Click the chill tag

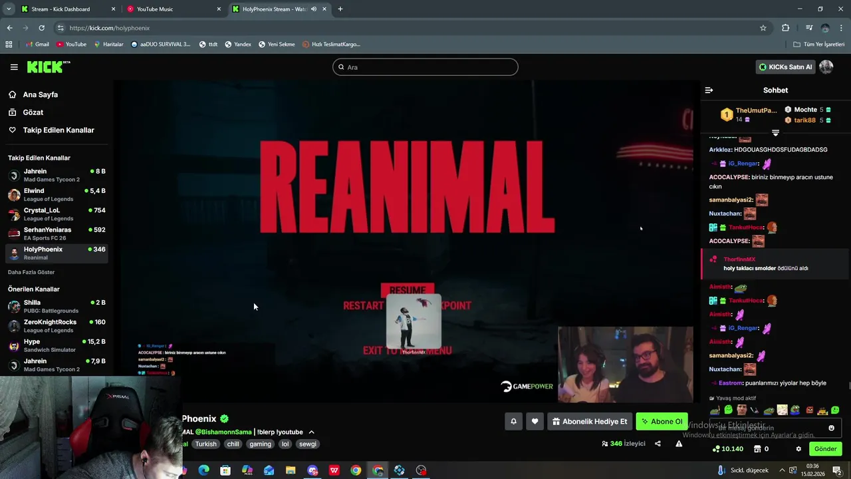(233, 444)
